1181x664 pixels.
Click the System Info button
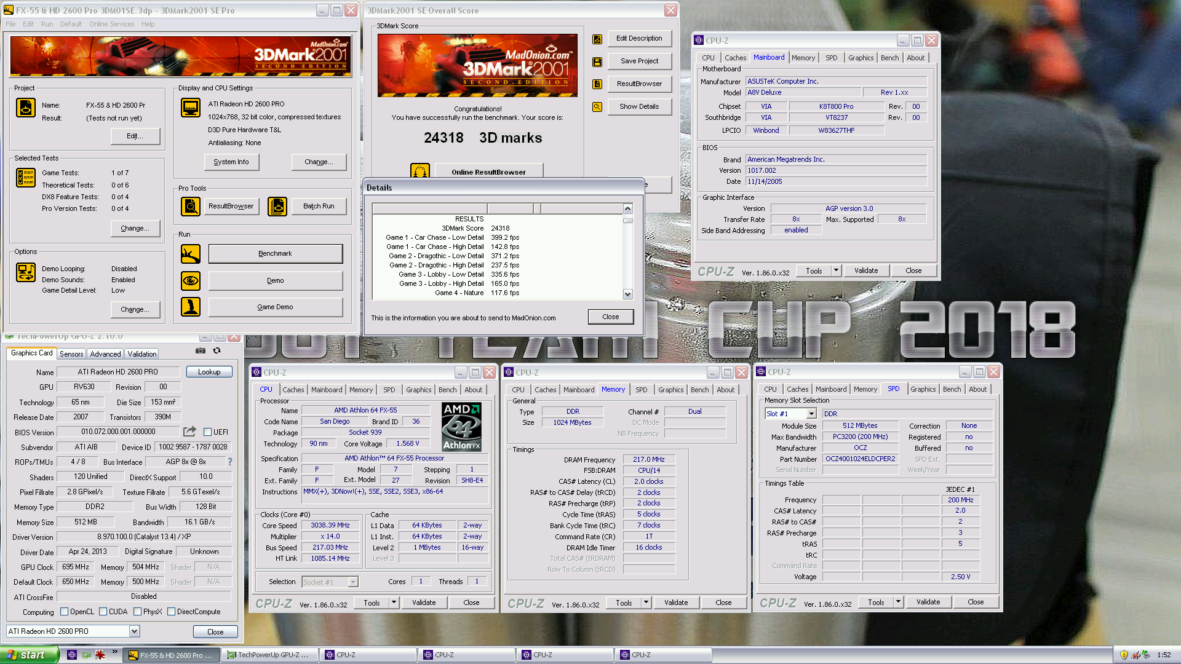coord(231,162)
